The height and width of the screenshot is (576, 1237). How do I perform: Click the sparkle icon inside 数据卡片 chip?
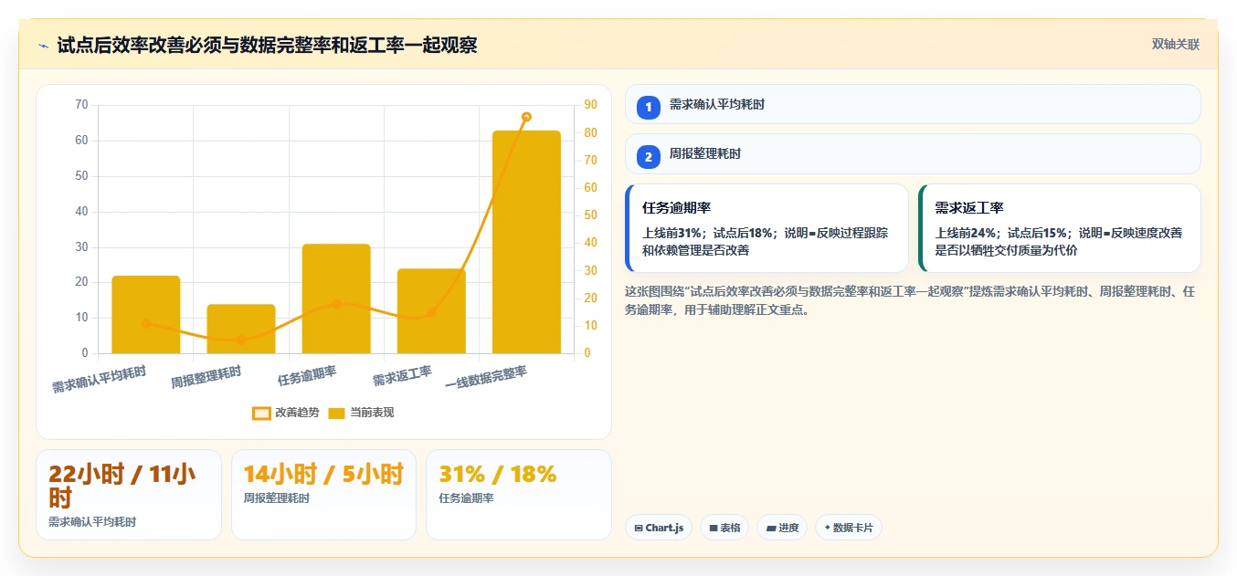828,528
